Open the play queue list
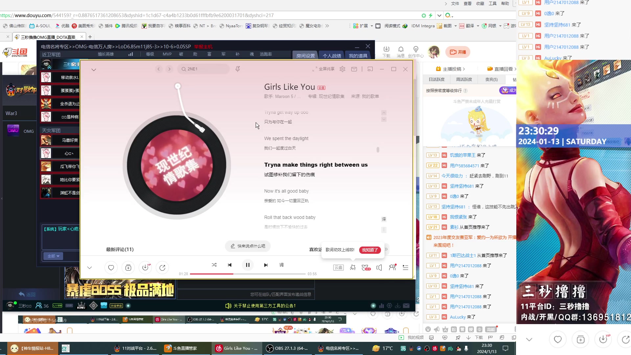This screenshot has height=355, width=631. (x=406, y=268)
